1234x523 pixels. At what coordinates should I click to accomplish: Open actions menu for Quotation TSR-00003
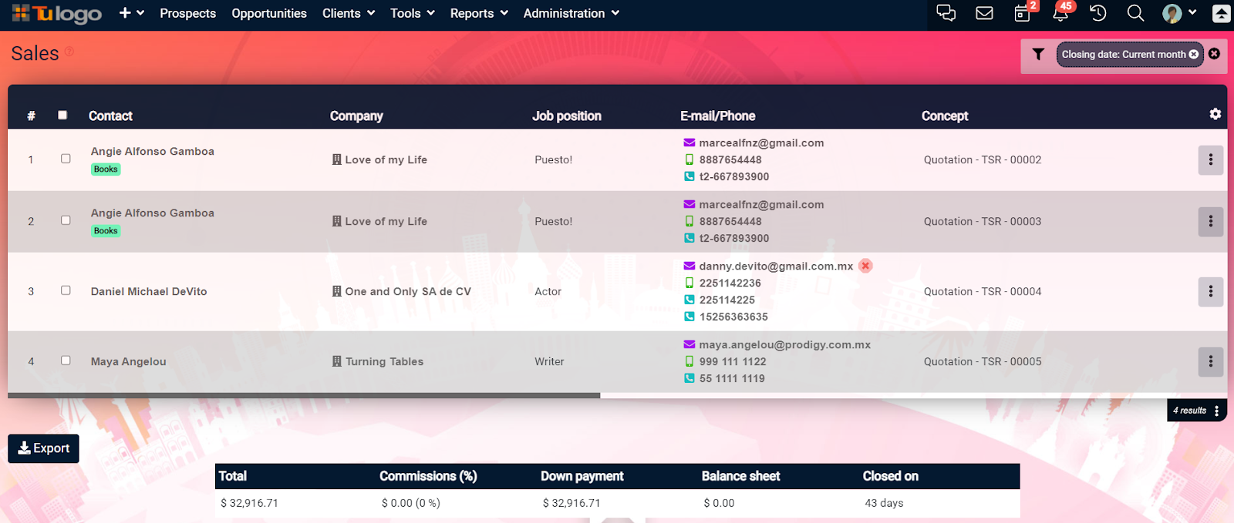[1211, 221]
